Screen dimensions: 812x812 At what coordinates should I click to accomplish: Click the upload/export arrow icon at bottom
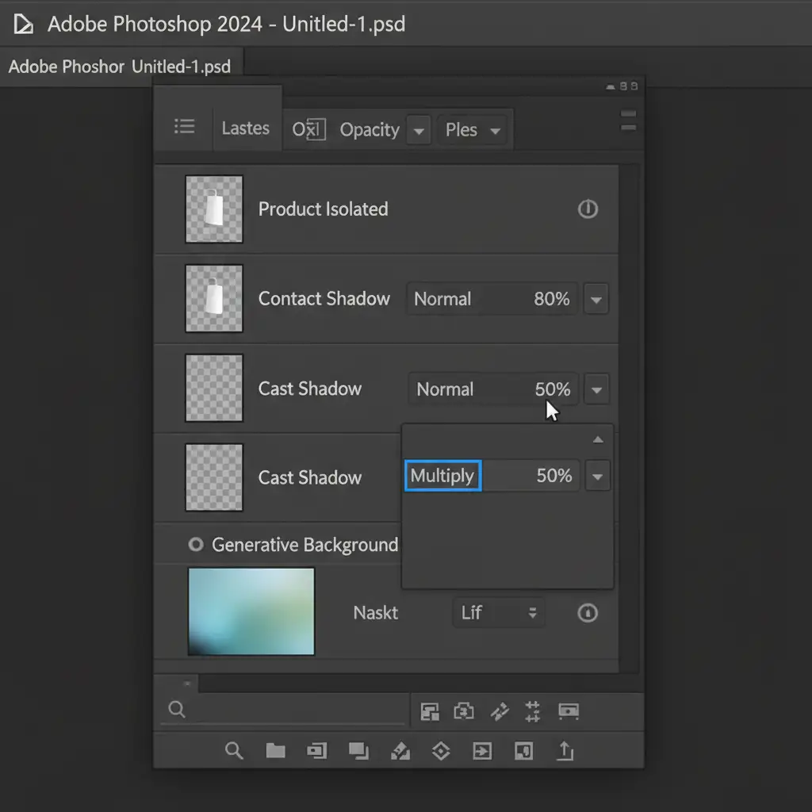(x=565, y=751)
